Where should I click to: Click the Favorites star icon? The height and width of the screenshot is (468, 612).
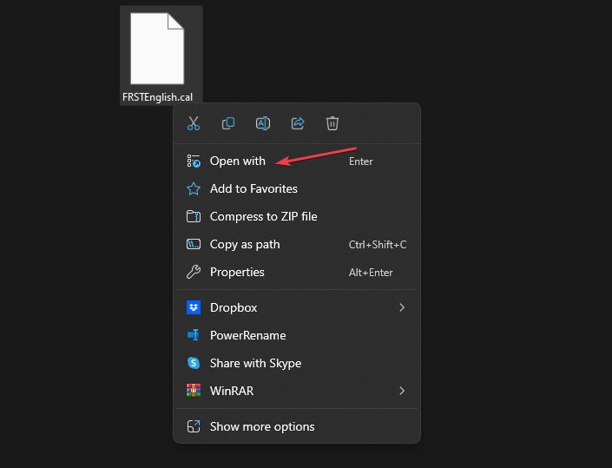[x=194, y=189]
